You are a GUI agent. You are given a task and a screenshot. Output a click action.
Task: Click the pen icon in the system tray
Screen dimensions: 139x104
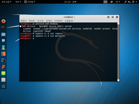[x=125, y=2]
